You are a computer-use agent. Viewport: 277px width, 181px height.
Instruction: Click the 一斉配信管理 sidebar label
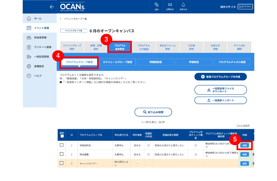click(x=42, y=56)
